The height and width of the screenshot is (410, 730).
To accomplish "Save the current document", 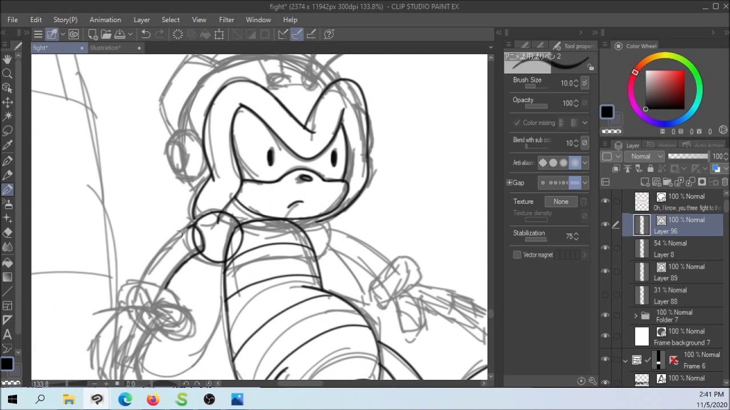I will [x=120, y=34].
